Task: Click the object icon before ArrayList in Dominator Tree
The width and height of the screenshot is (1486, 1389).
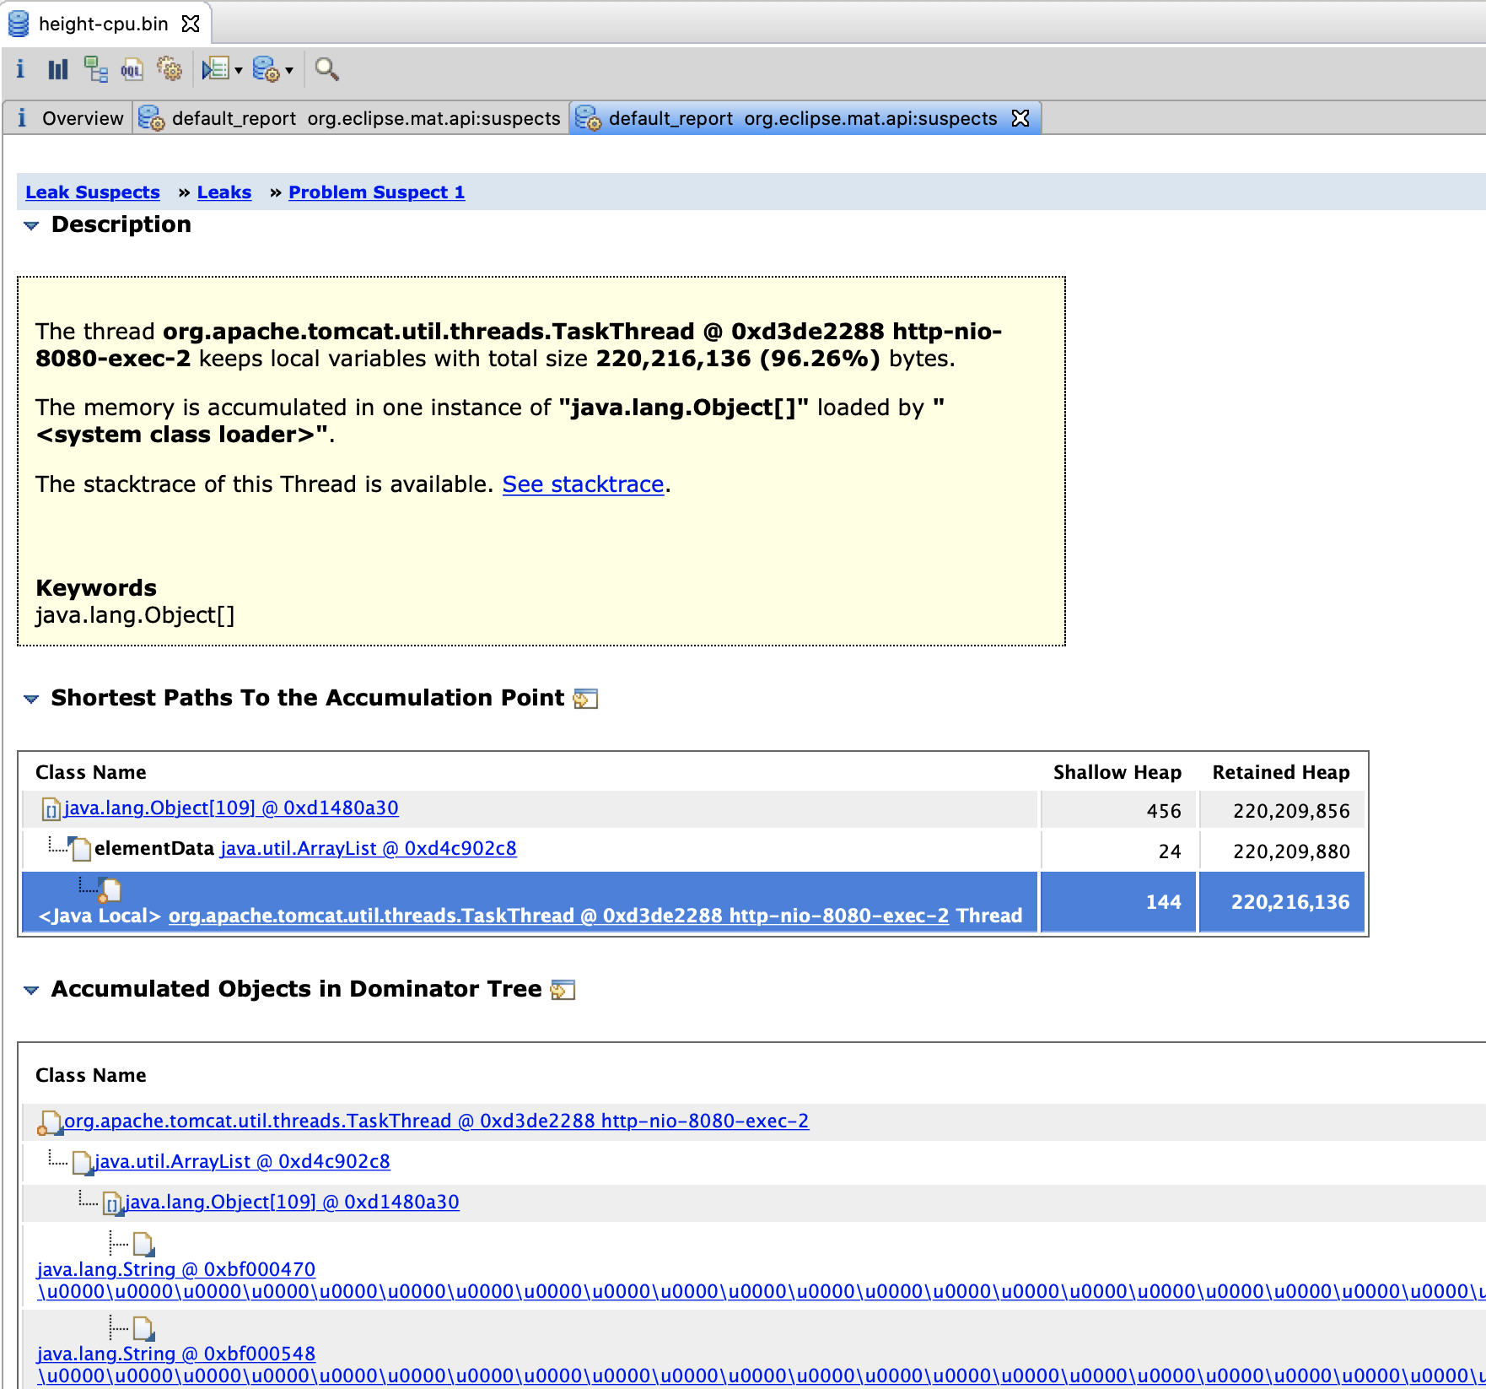Action: 83,1164
